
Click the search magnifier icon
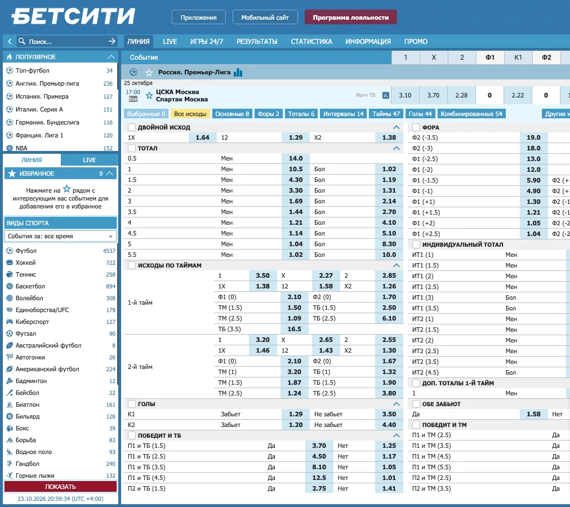coord(22,41)
